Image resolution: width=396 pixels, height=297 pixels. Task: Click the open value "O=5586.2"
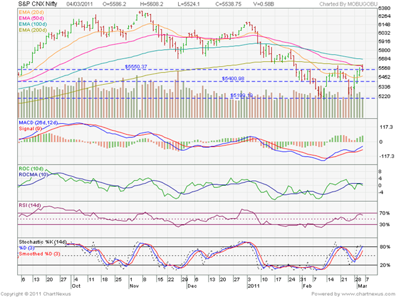pyautogui.click(x=114, y=4)
